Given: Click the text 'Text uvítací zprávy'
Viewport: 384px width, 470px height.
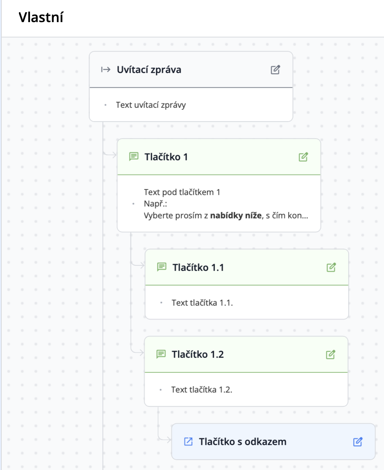Looking at the screenshot, I should click(151, 105).
